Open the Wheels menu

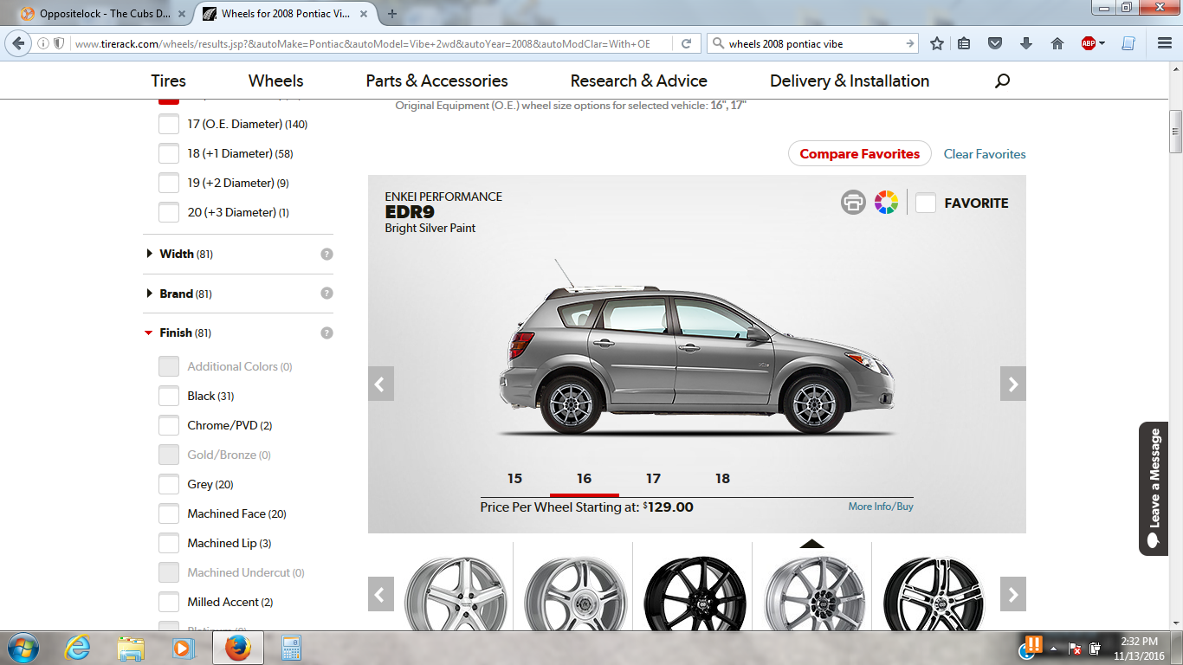click(x=275, y=81)
